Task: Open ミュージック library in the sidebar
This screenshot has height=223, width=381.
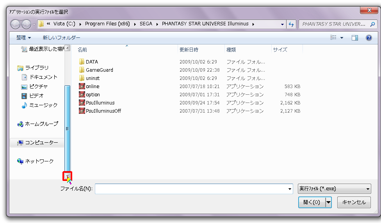Action: coord(40,105)
